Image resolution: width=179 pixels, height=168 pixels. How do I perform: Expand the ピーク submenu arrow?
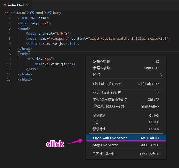click(x=161, y=75)
